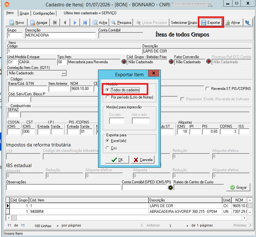Click OK in Exportar Item dialog
Screen dimensions: 256x237
117,159
